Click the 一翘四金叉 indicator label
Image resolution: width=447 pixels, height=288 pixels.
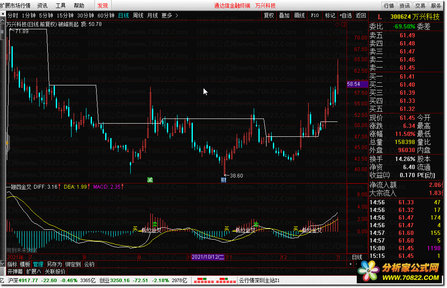pos(19,187)
